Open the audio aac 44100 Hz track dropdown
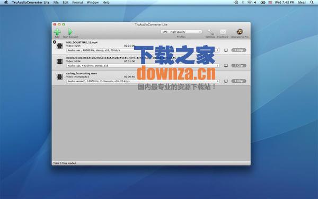 click(143, 66)
